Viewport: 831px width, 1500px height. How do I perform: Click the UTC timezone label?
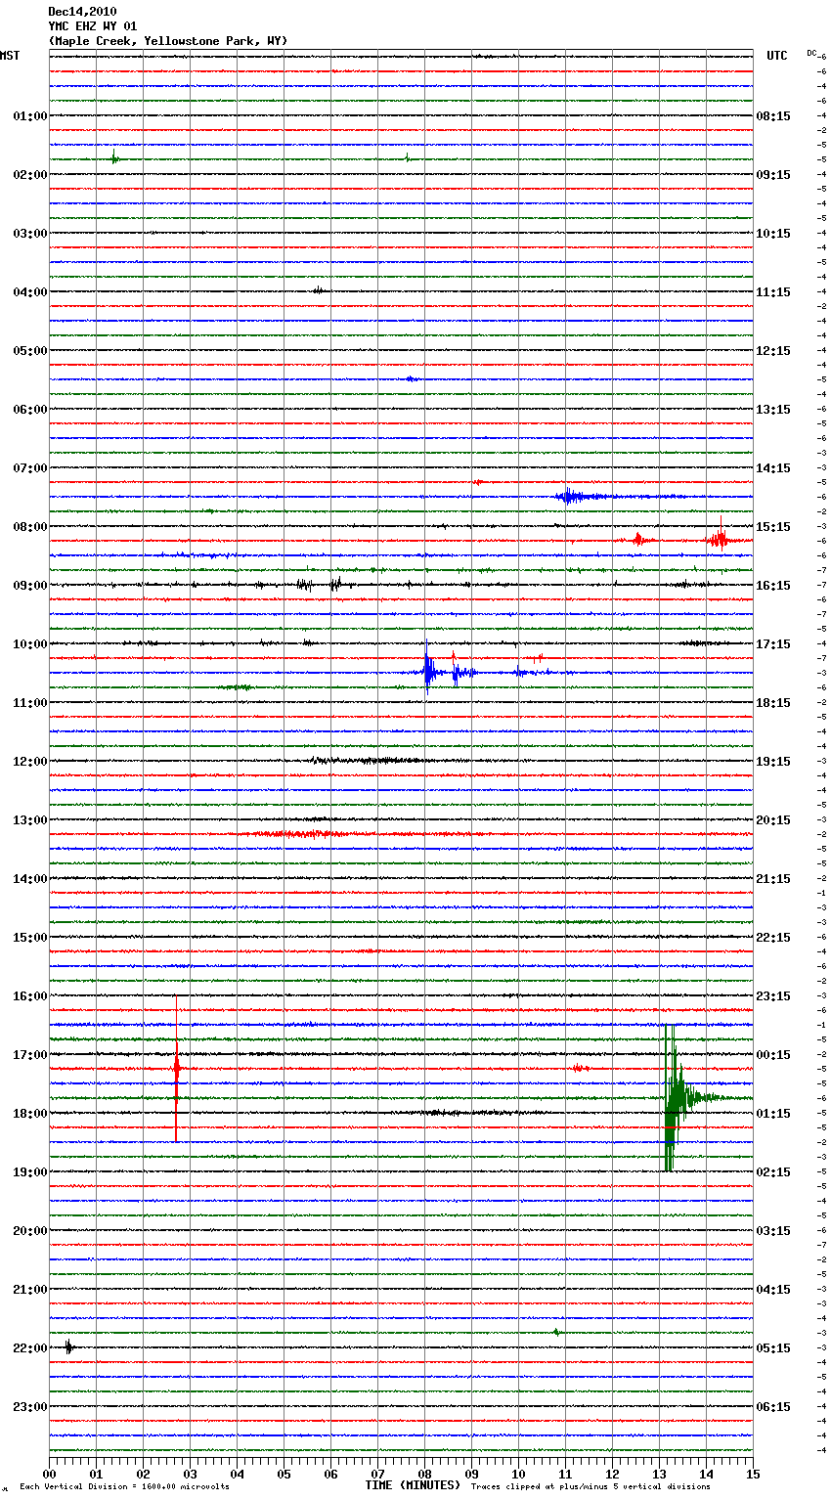(x=777, y=56)
